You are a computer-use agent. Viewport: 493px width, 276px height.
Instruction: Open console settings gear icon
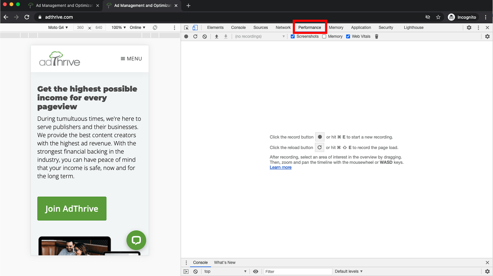click(487, 271)
